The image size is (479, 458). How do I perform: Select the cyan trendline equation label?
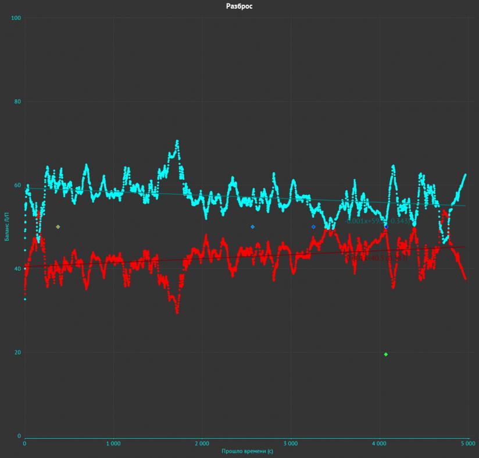[378, 221]
